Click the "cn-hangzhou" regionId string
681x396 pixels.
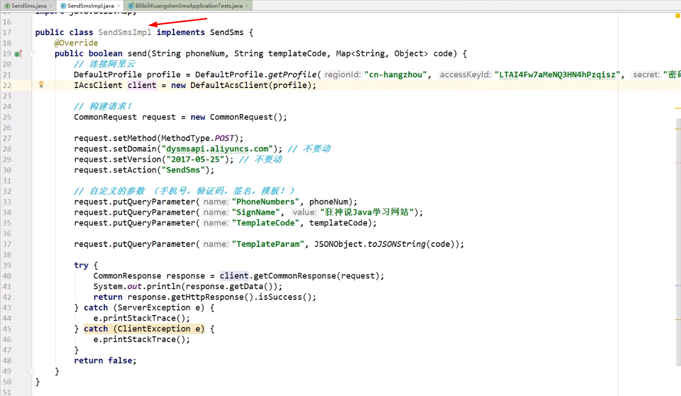[396, 75]
